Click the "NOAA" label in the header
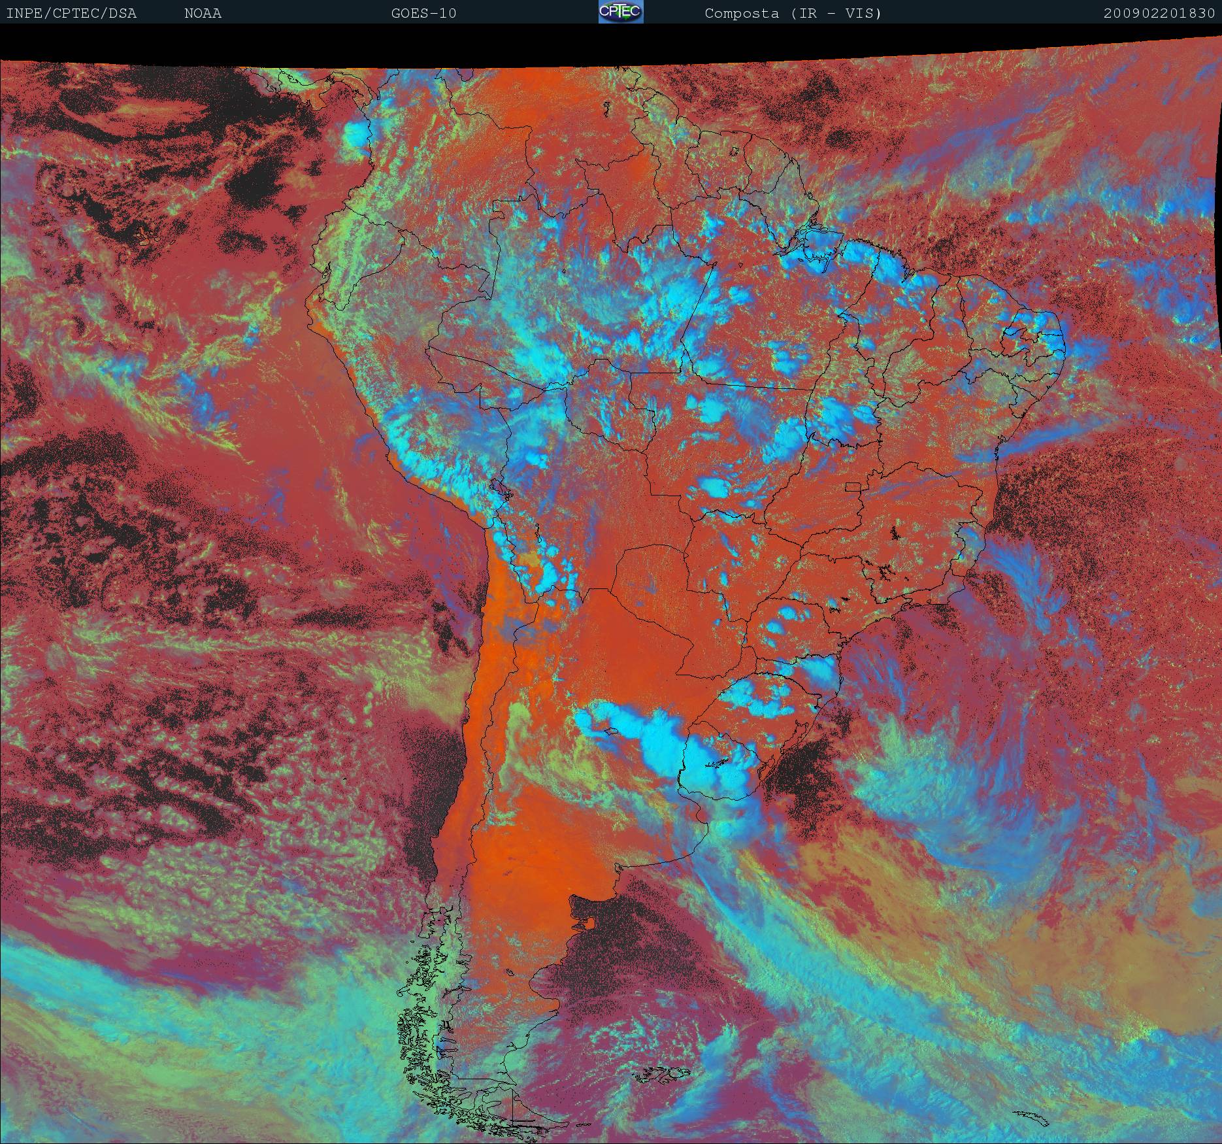Viewport: 1222px width, 1144px height. point(203,14)
